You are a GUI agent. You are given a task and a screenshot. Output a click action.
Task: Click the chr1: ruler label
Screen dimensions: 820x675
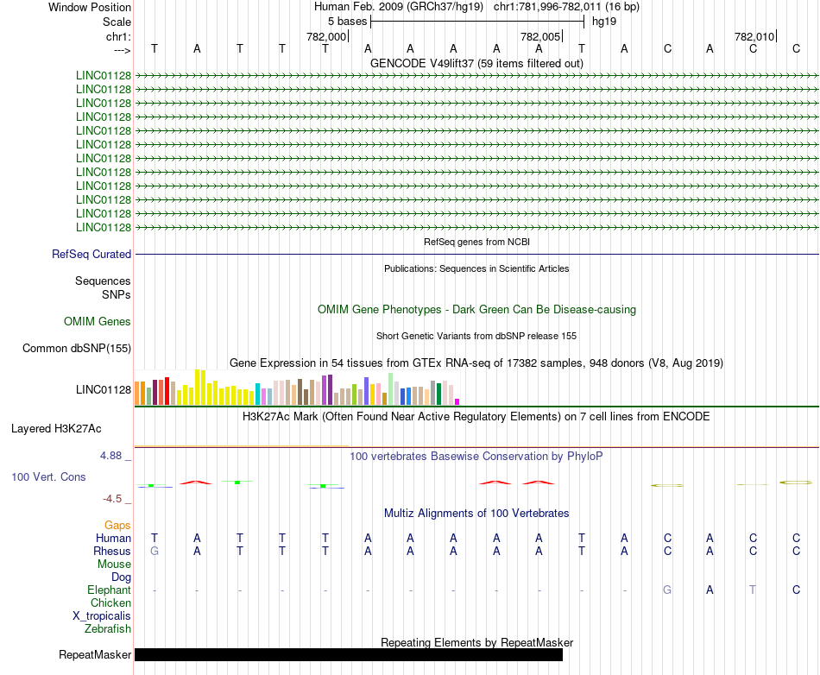coord(118,36)
